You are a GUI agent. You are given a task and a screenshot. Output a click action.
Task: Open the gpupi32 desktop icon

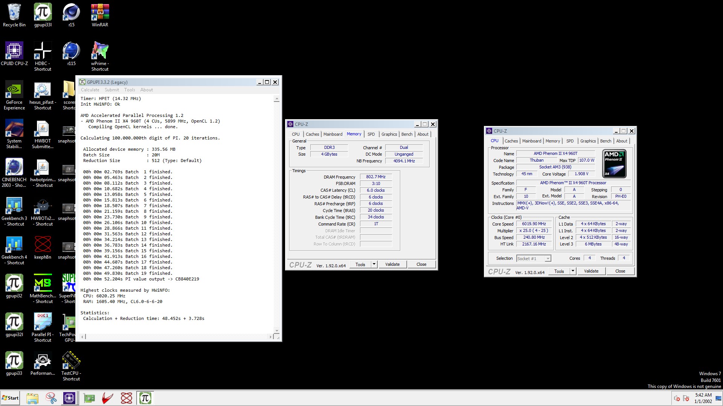click(x=14, y=286)
